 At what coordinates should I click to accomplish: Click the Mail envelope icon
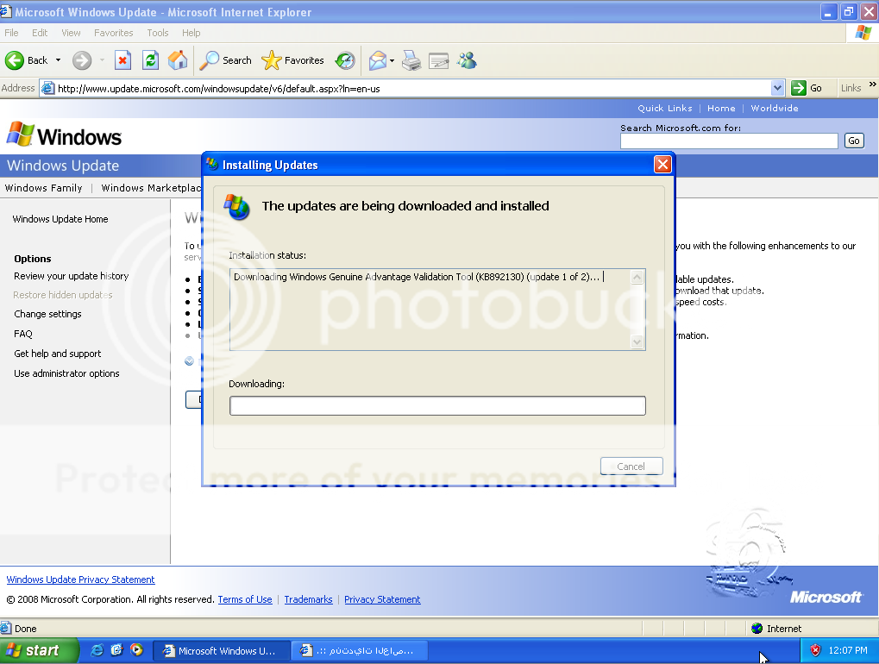click(378, 60)
